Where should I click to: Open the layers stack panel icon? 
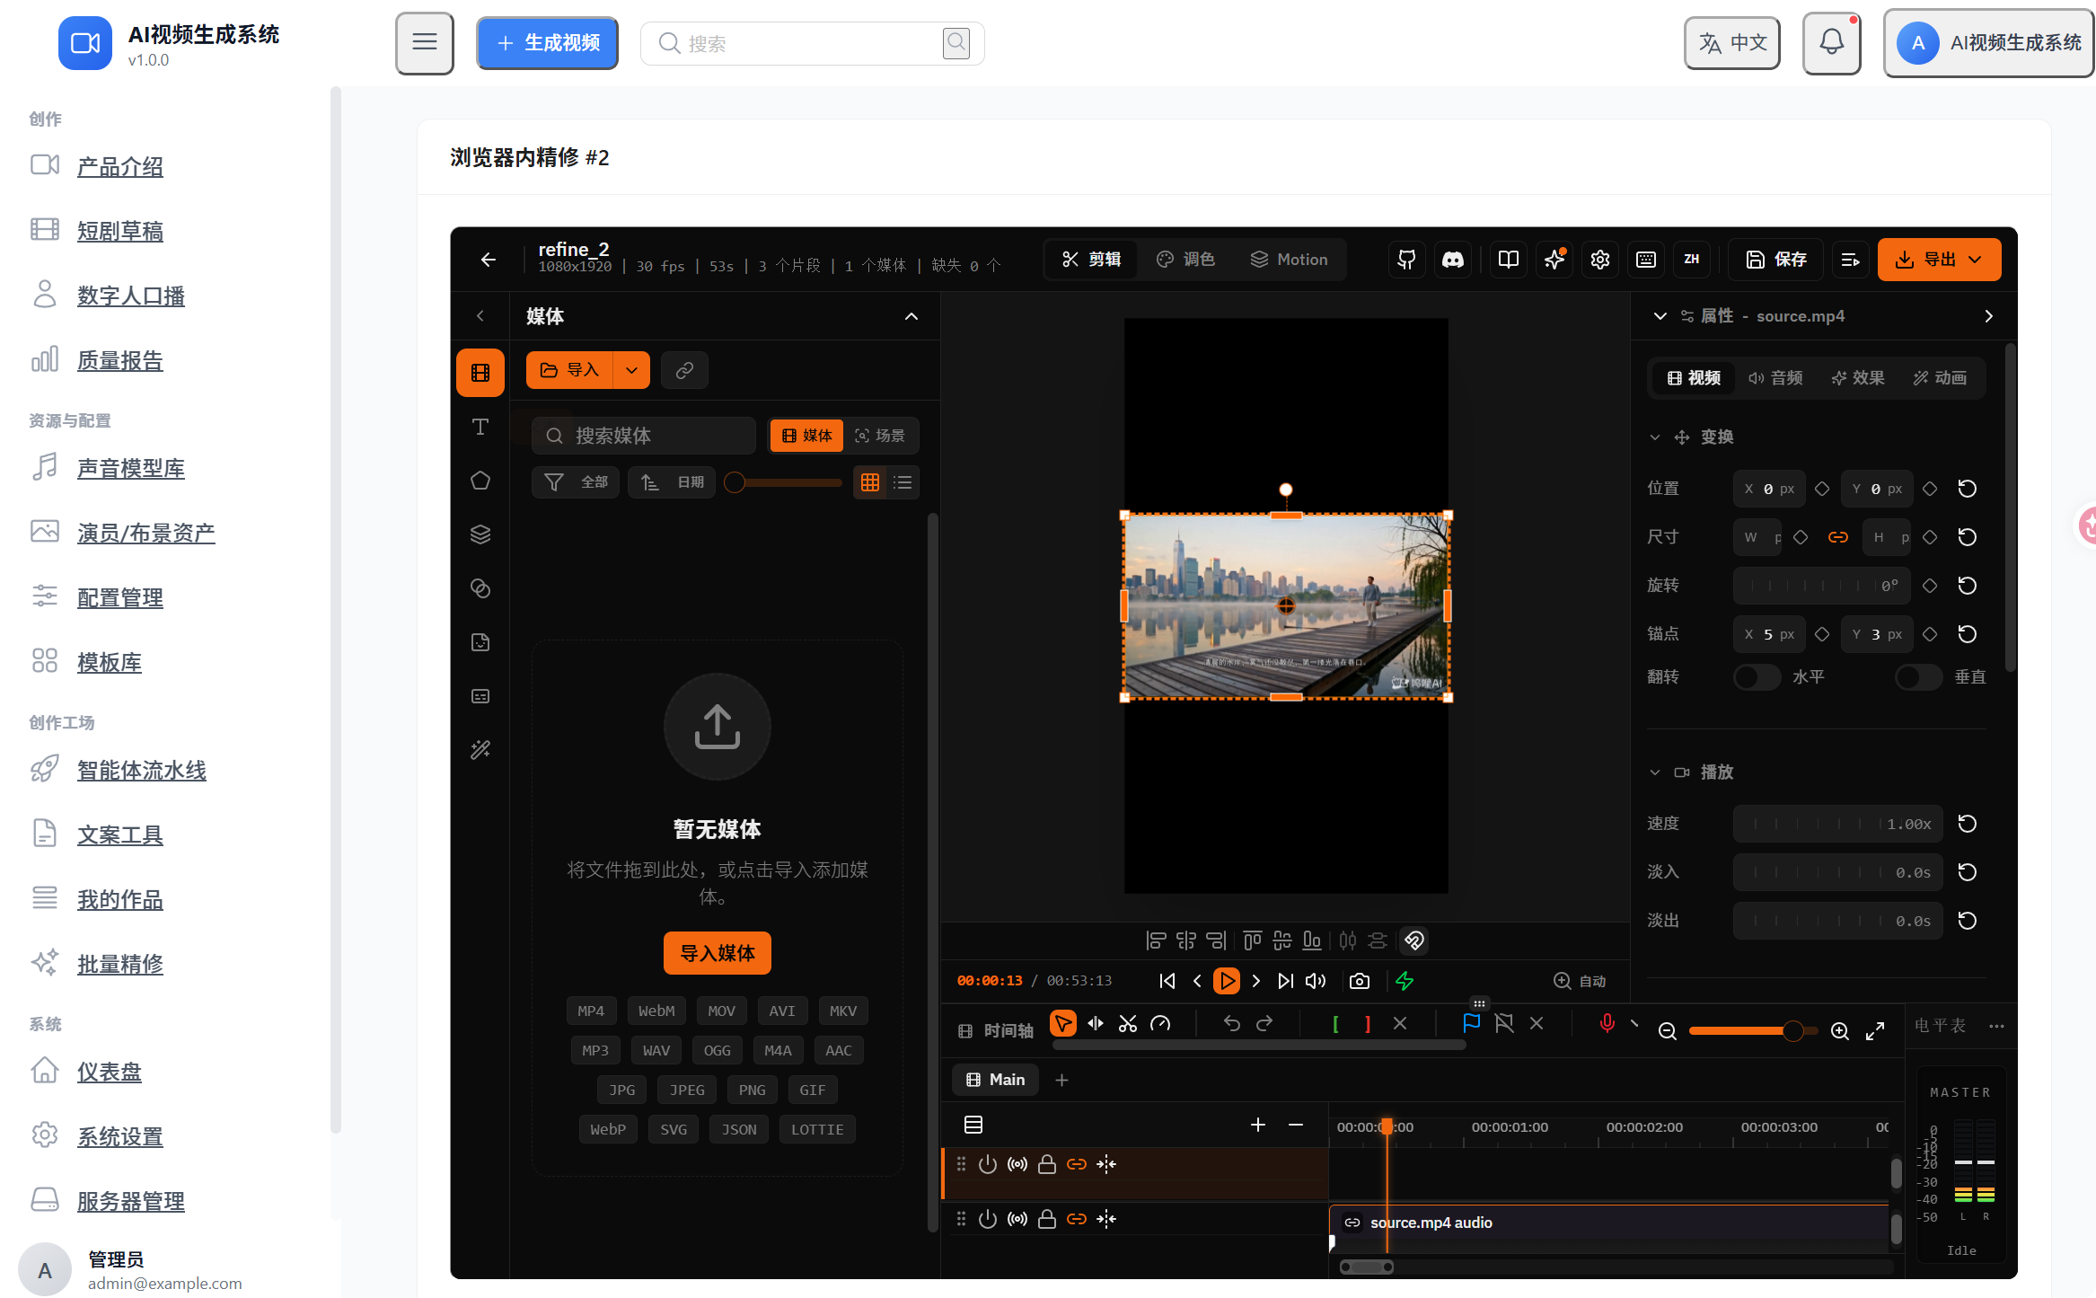480,534
